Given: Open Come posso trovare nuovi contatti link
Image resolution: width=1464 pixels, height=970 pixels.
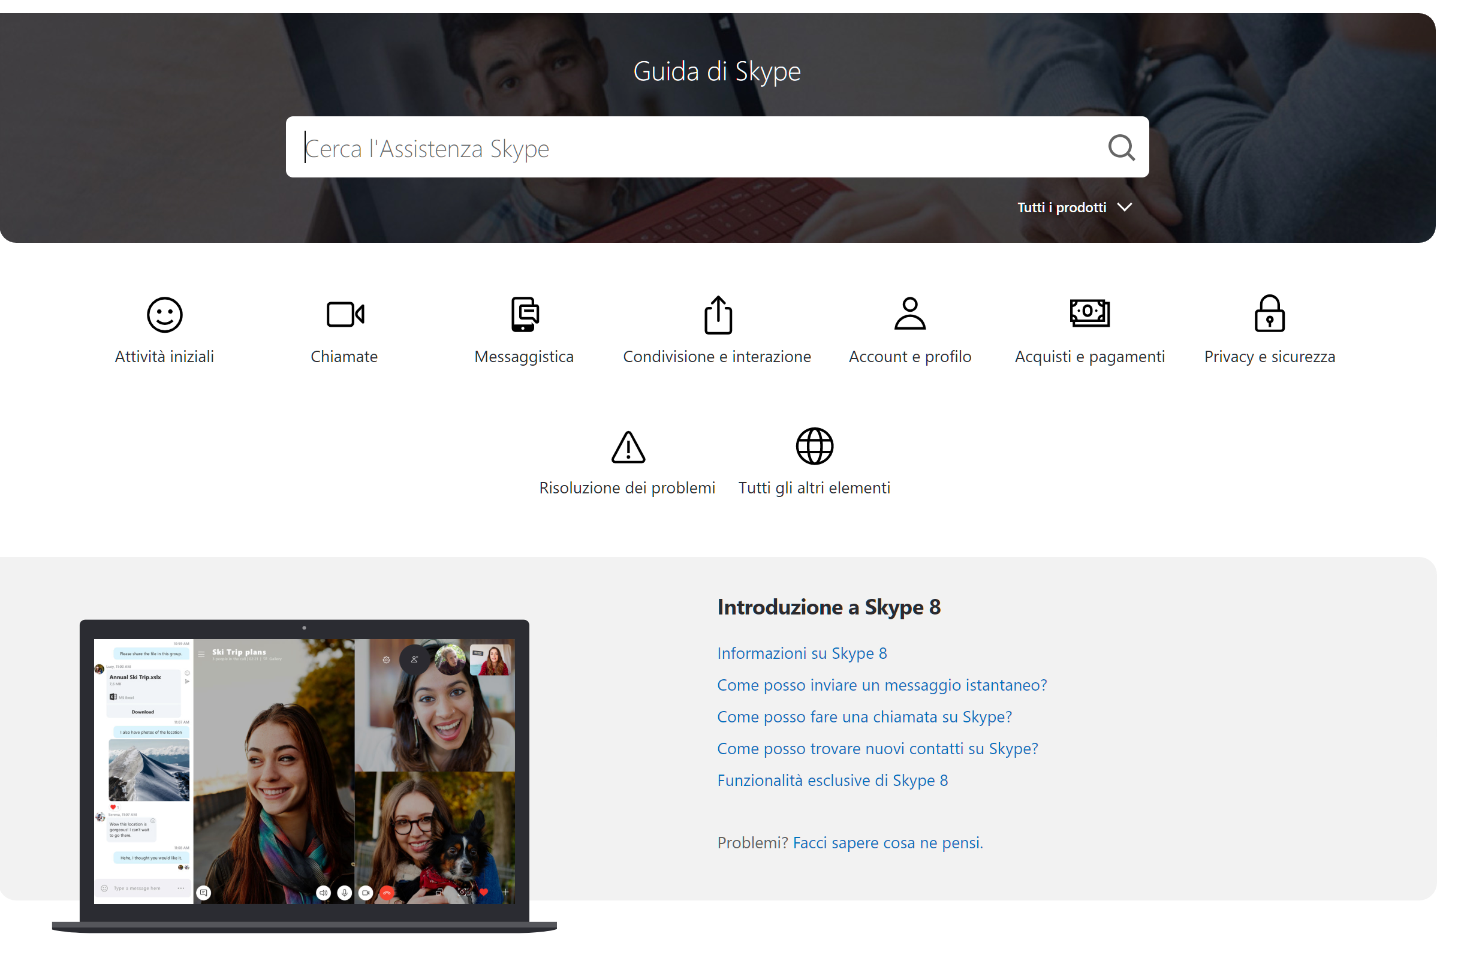Looking at the screenshot, I should [x=877, y=749].
